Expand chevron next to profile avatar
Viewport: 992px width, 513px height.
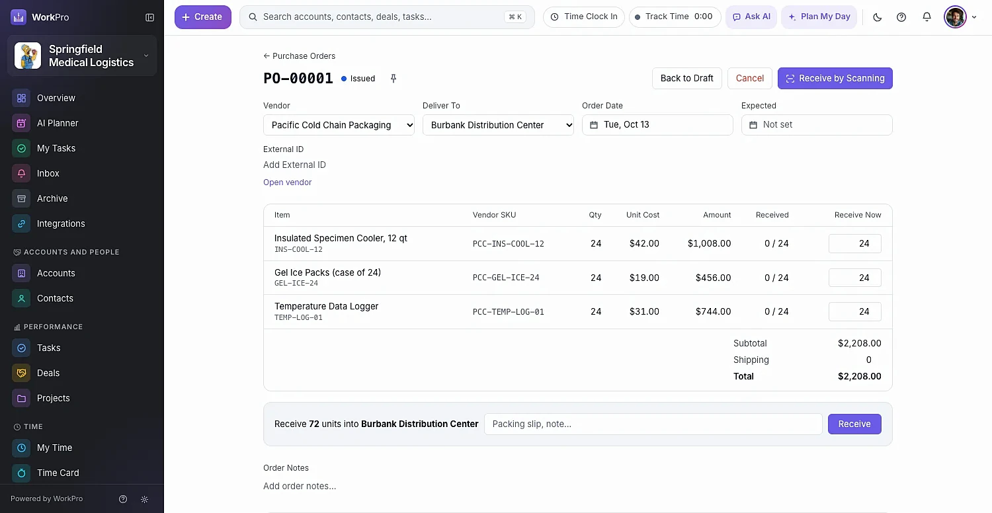pyautogui.click(x=974, y=17)
